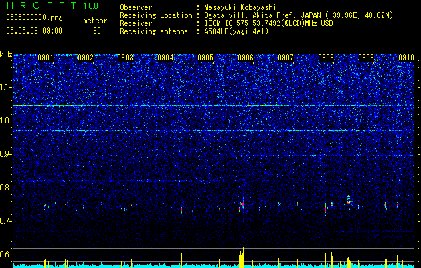
Task: Click the meteor count value 30
Action: (x=97, y=31)
